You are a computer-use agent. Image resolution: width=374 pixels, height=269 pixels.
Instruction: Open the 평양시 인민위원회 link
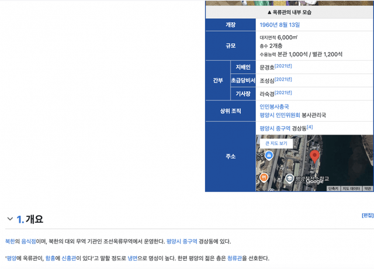[279, 115]
